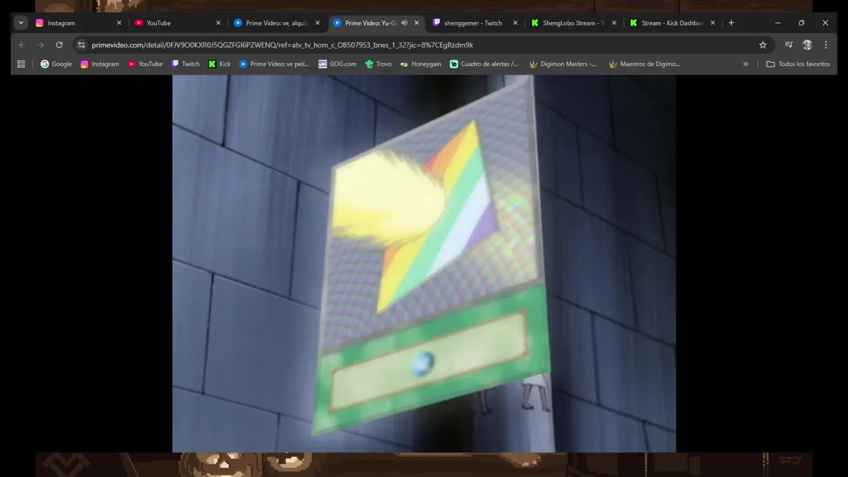This screenshot has height=477, width=848.
Task: Open the Chrome profile avatar
Action: pos(807,44)
